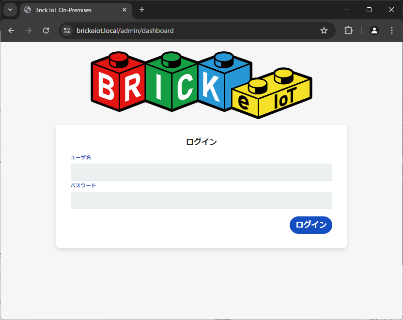Image resolution: width=403 pixels, height=320 pixels.
Task: Open the browser's three-dot menu
Action: (392, 30)
